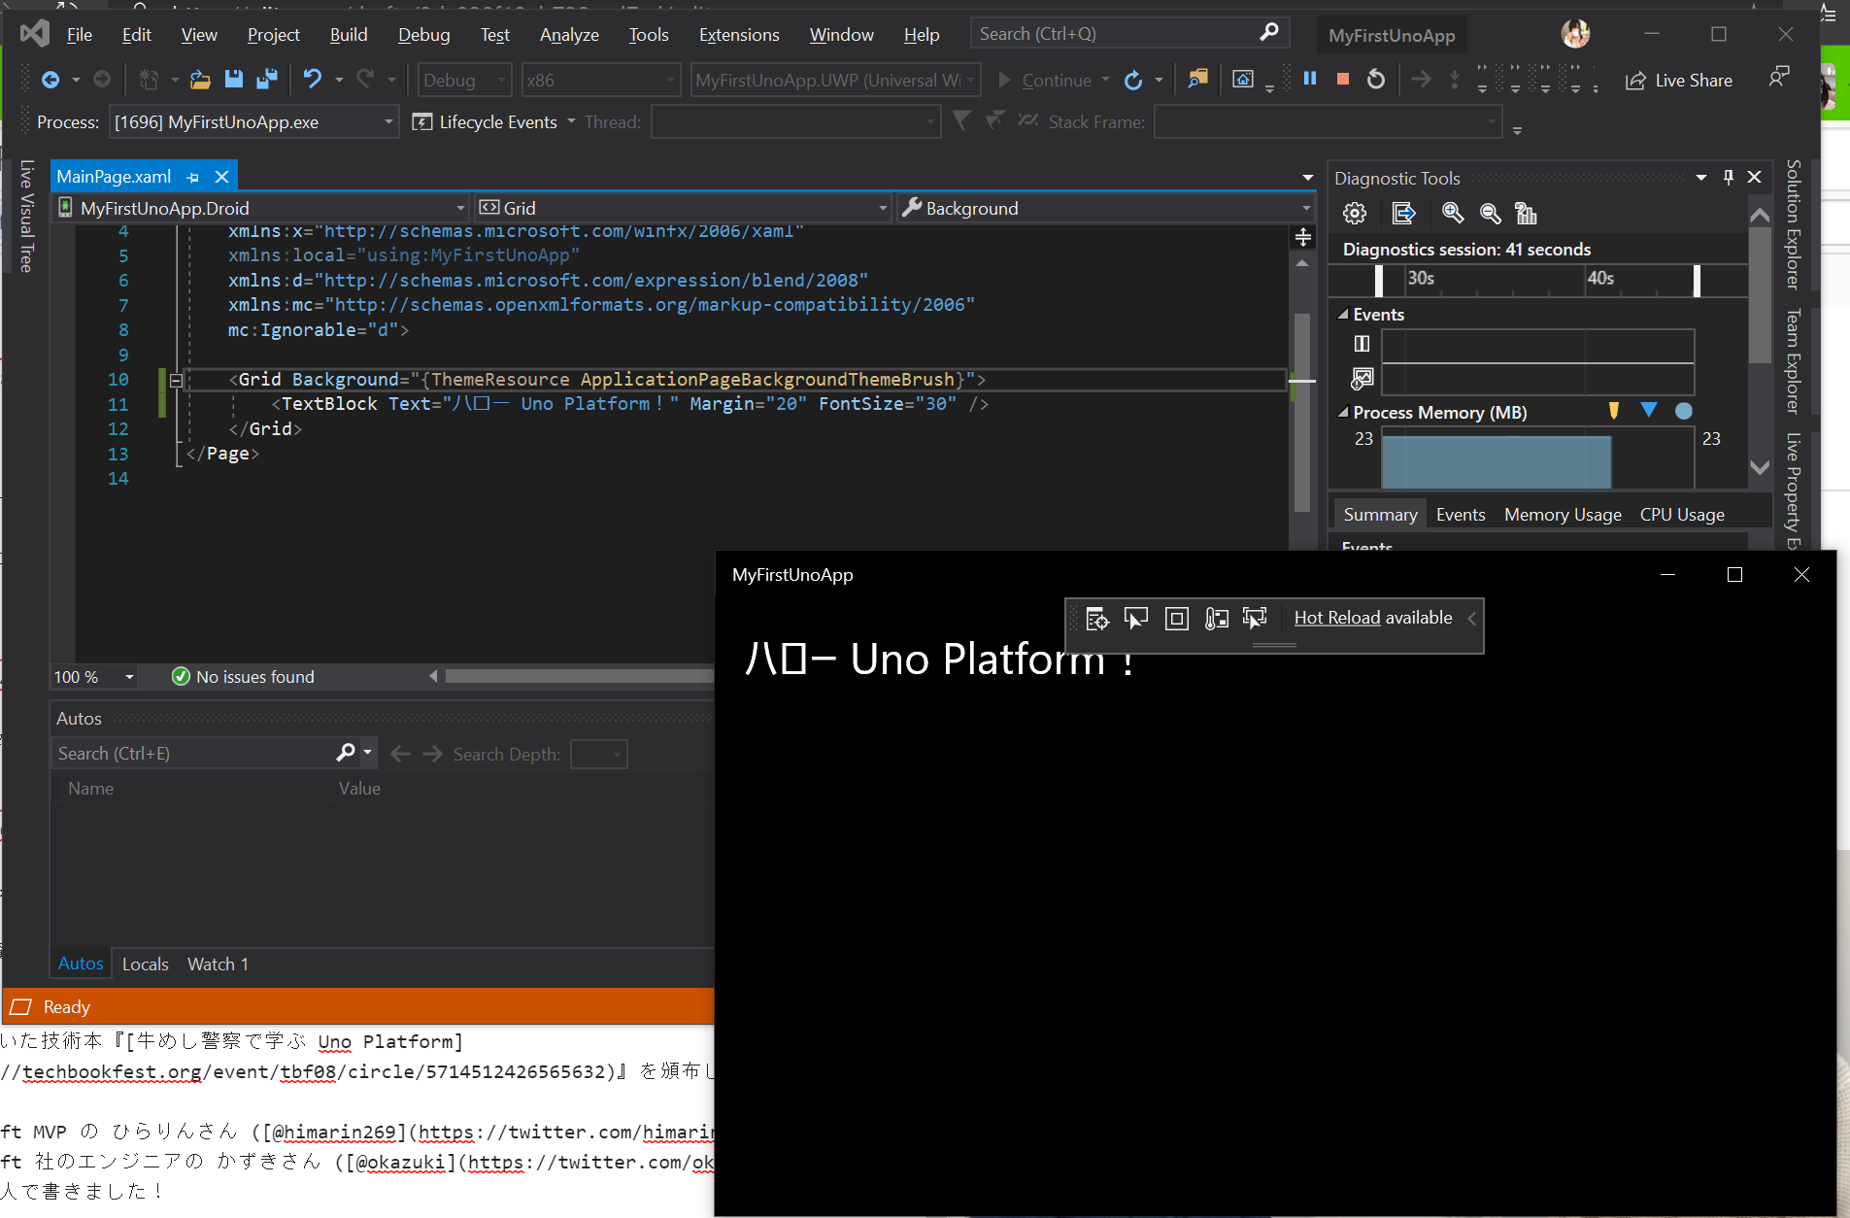Stop debugging with the red square

(x=1343, y=79)
